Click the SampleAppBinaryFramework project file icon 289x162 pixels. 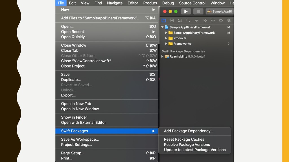167,27
